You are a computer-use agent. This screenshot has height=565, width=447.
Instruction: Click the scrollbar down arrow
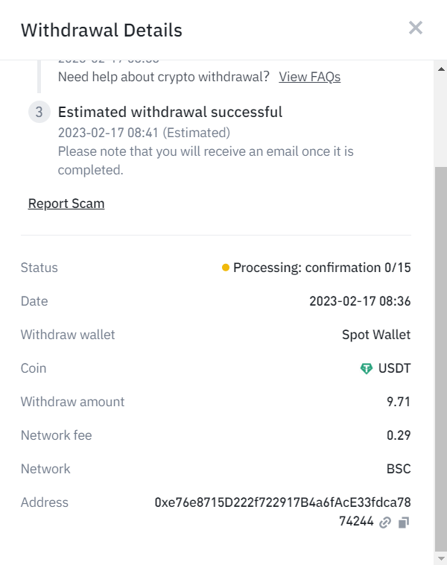(441, 558)
